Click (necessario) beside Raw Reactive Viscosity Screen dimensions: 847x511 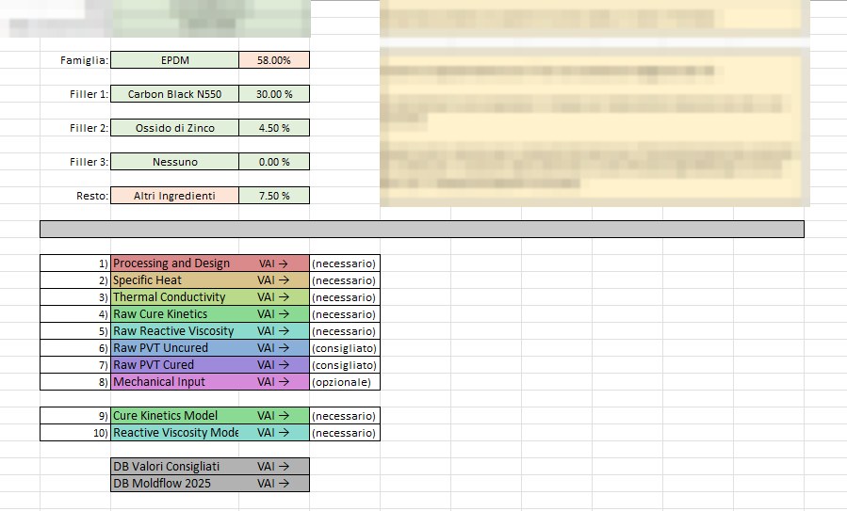pyautogui.click(x=345, y=330)
